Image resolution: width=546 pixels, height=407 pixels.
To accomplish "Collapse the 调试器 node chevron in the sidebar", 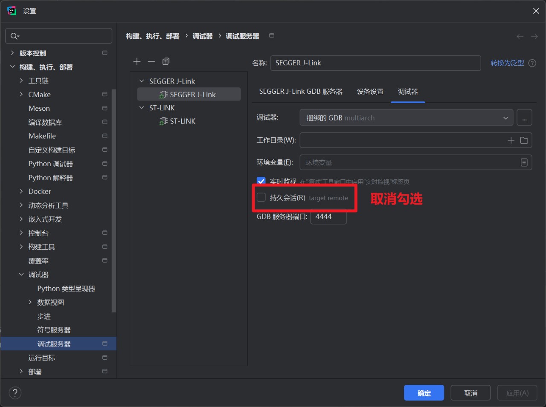I will click(21, 274).
